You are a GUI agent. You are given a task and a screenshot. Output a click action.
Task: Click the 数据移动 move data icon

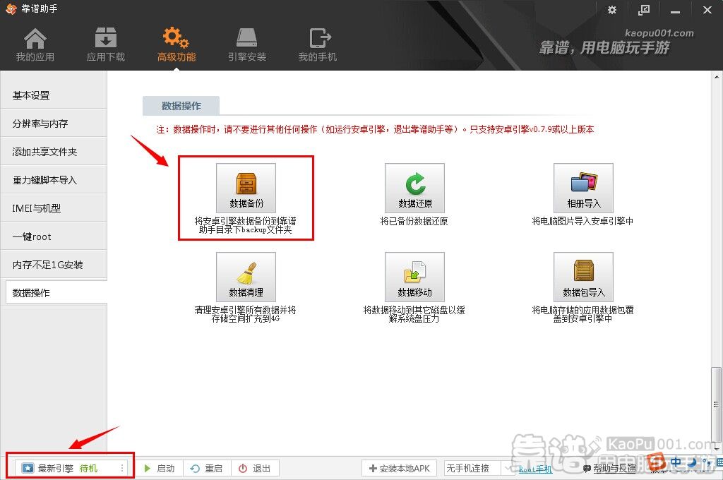click(415, 277)
